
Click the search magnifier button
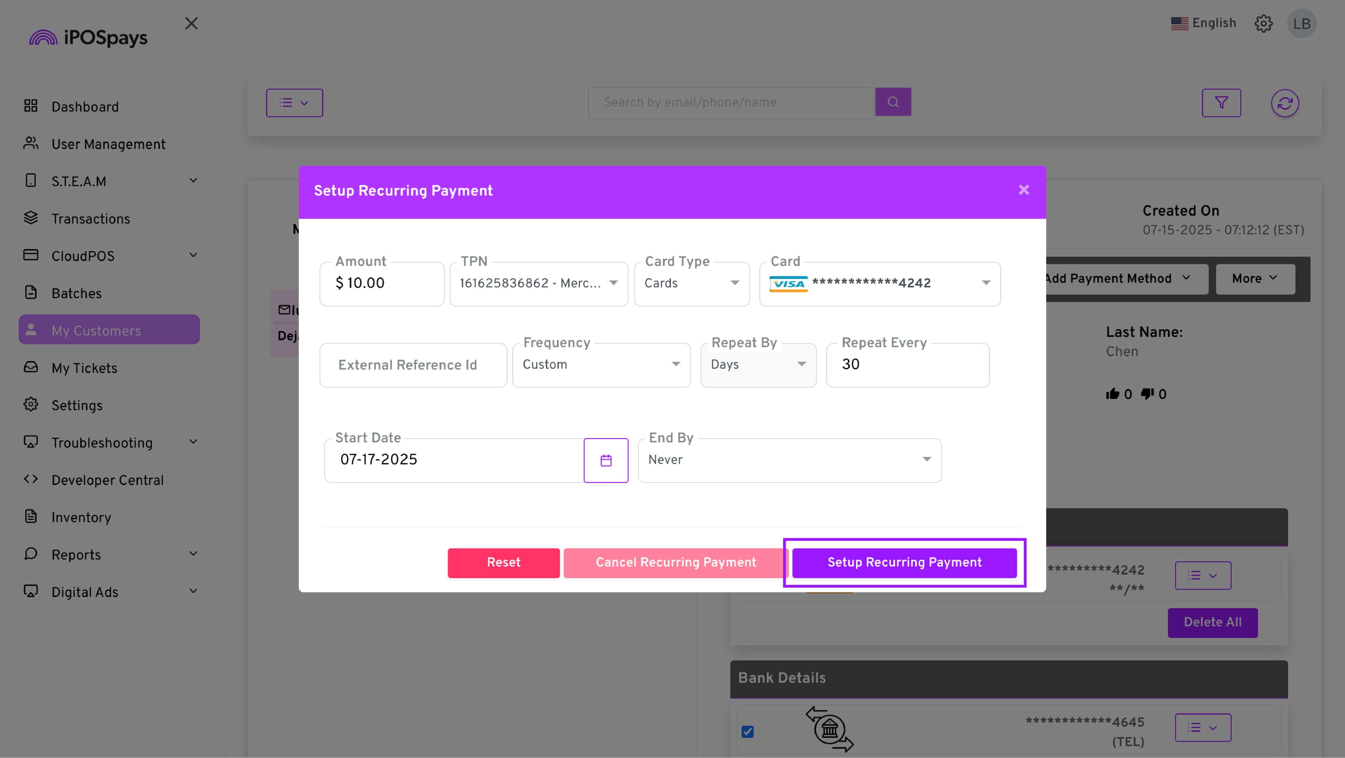tap(893, 102)
